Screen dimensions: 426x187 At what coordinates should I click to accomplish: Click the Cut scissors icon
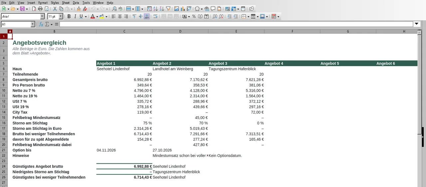(x=55, y=9)
